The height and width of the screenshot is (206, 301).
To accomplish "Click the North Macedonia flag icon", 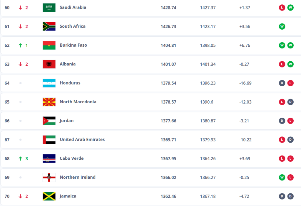I will point(49,102).
